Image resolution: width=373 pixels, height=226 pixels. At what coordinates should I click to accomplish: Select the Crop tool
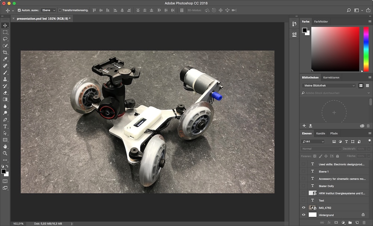(5, 52)
